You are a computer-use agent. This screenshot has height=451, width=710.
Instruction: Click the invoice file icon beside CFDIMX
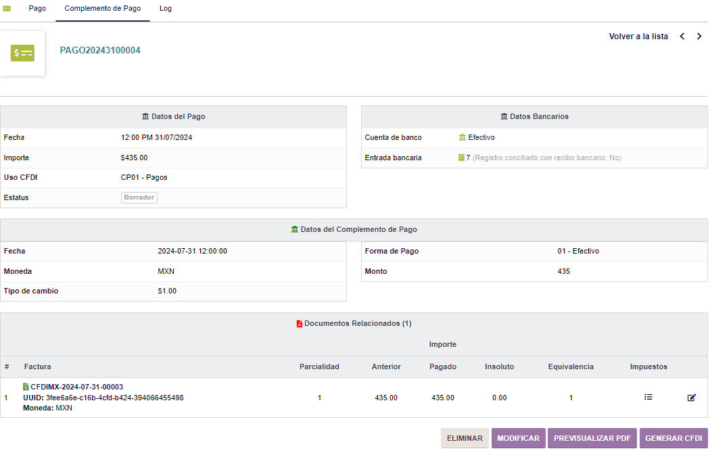pyautogui.click(x=26, y=387)
